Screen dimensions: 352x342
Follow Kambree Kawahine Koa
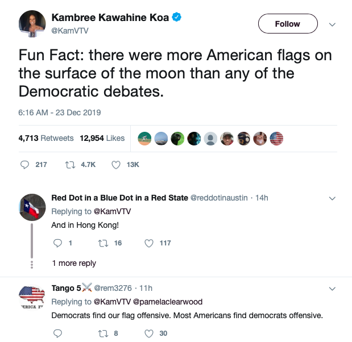pyautogui.click(x=287, y=24)
